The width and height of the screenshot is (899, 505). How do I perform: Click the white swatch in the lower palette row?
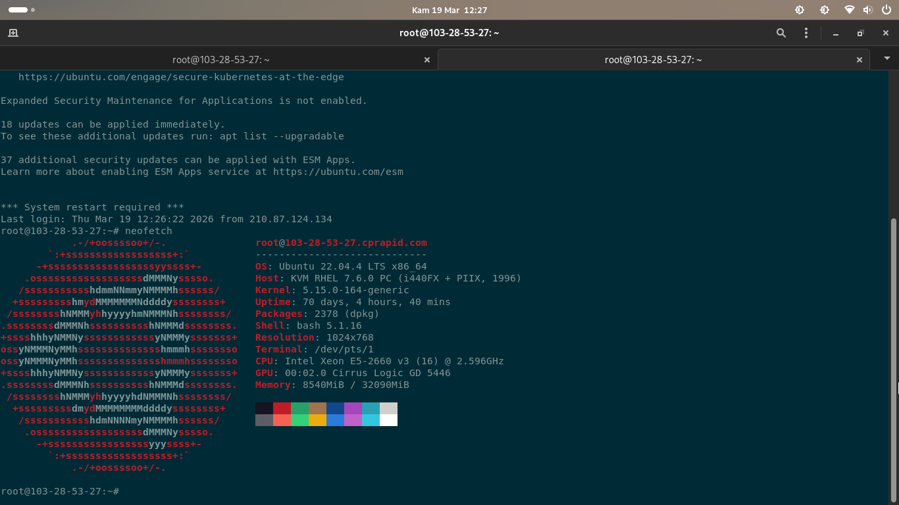click(x=388, y=420)
